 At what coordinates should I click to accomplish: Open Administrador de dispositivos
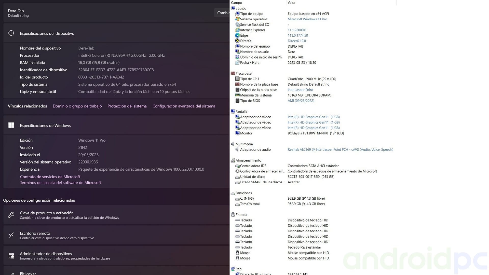pos(116,256)
